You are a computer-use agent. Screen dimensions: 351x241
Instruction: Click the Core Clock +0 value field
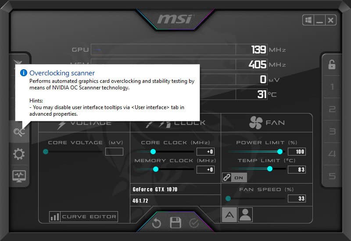[x=205, y=152]
